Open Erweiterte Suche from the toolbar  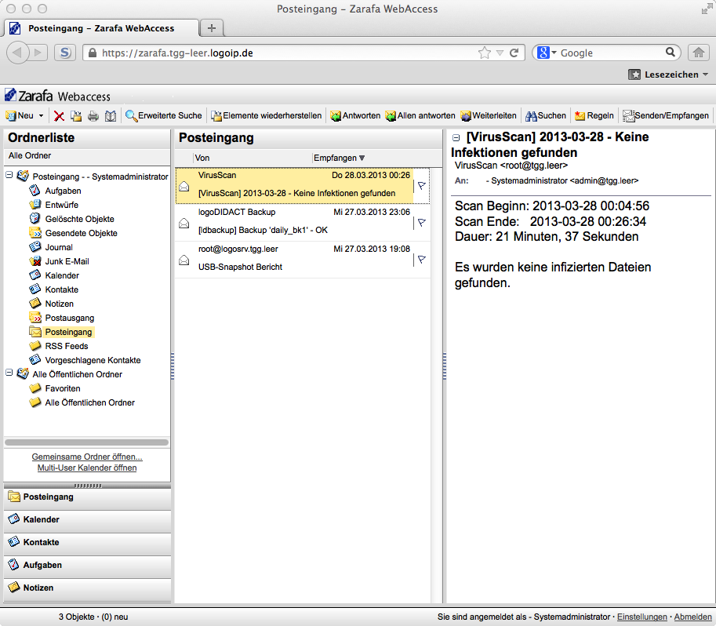pos(163,116)
